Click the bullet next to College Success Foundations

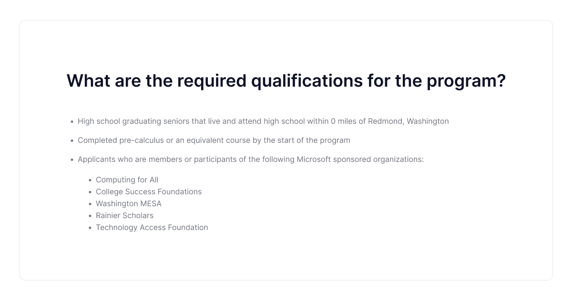(x=90, y=192)
